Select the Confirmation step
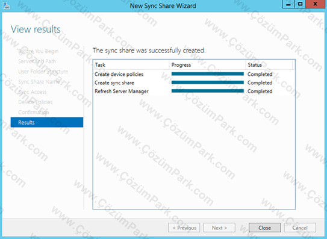327x239 pixels. (x=34, y=112)
